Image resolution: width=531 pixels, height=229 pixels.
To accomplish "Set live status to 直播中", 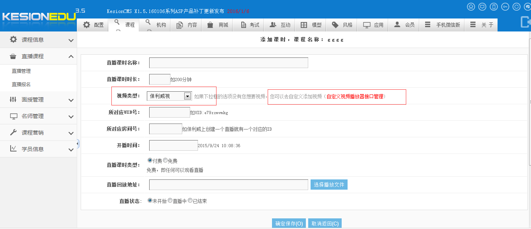I will click(x=170, y=201).
